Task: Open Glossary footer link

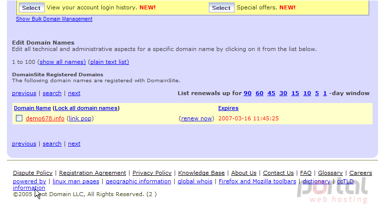Action: coord(330,173)
